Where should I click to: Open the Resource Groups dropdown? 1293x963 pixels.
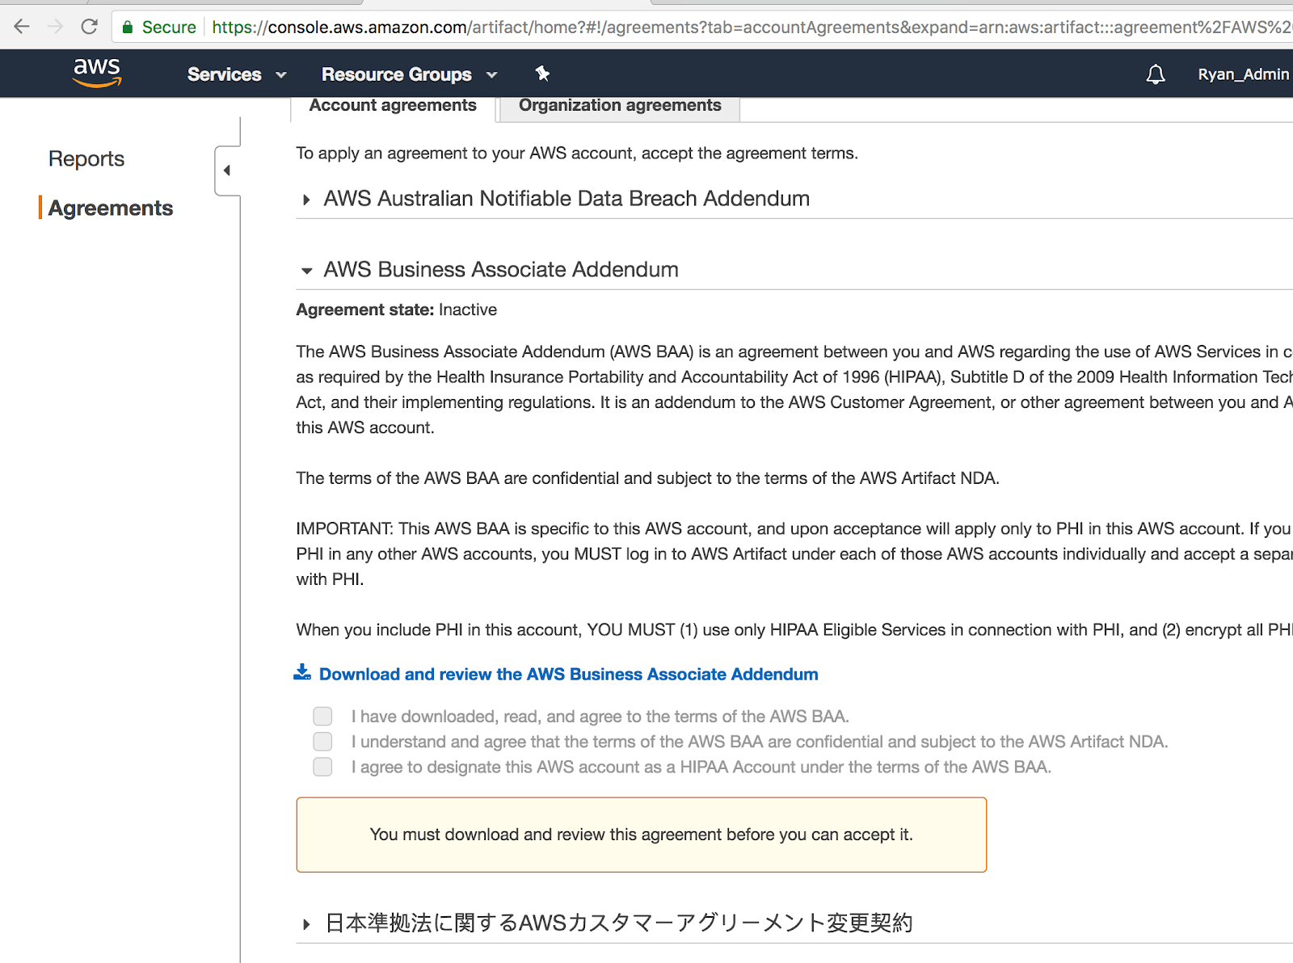coord(409,74)
